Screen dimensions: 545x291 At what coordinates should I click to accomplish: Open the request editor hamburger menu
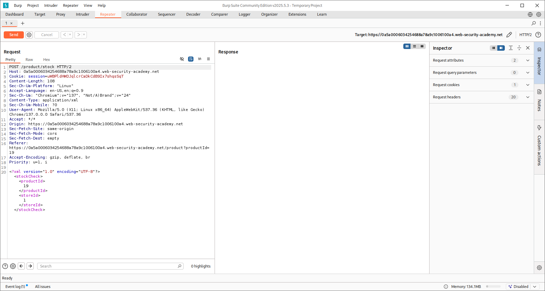(208, 59)
